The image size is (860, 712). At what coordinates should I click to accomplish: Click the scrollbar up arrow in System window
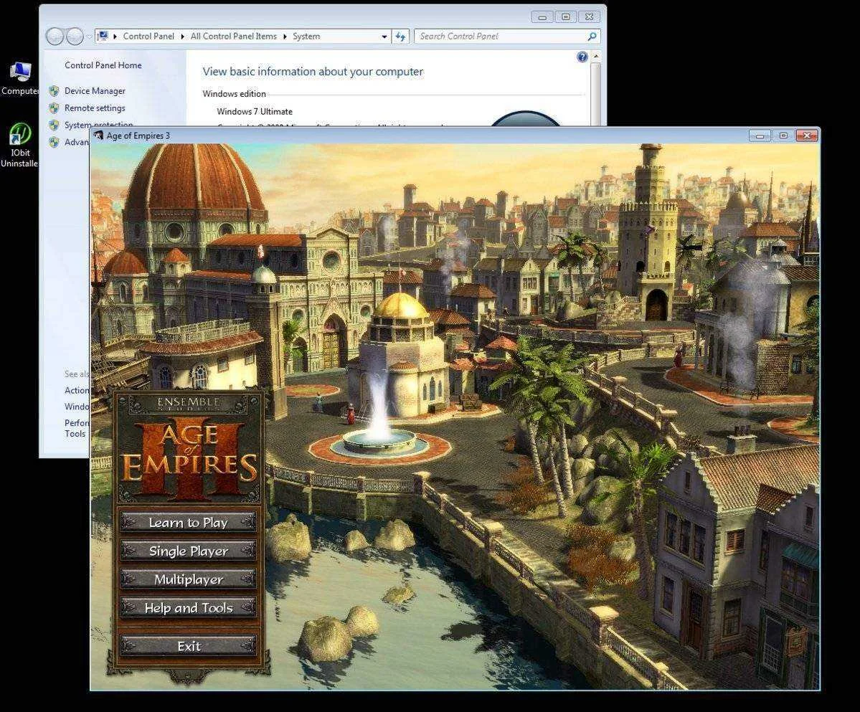coord(595,57)
